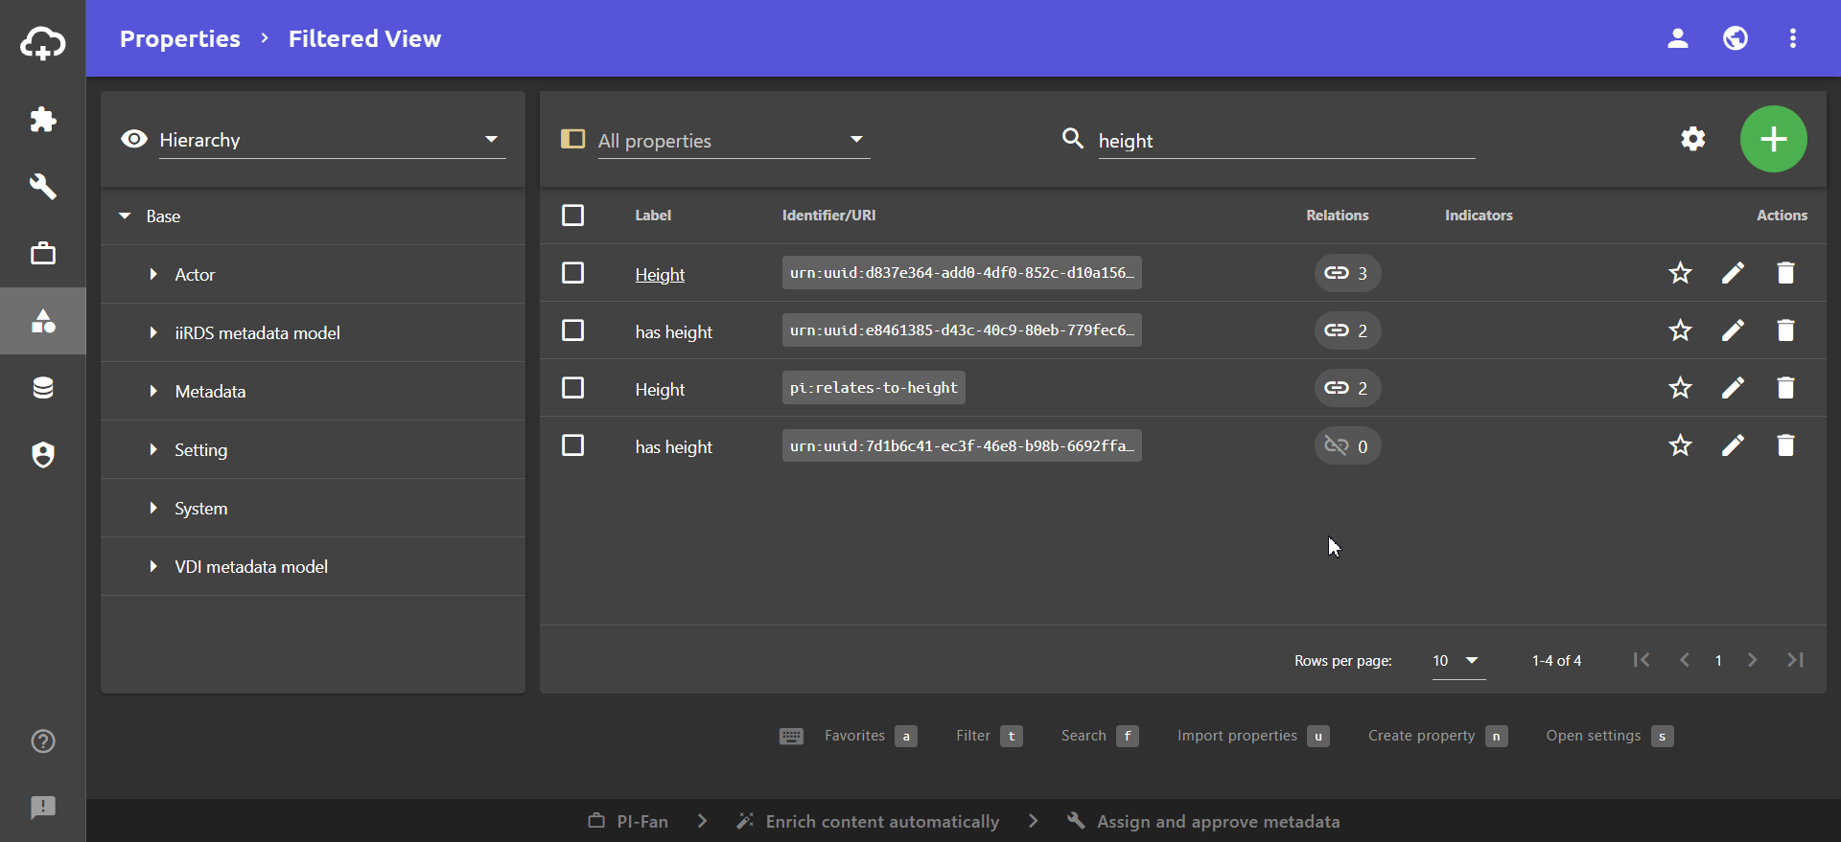Toggle the select-all checkbox in table header
This screenshot has width=1841, height=842.
[572, 216]
